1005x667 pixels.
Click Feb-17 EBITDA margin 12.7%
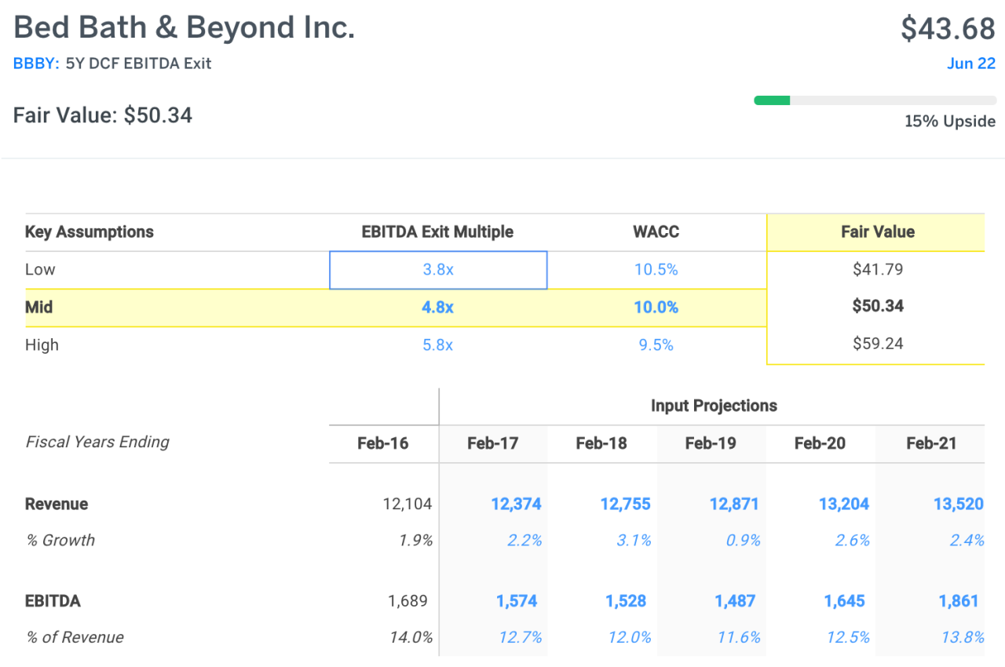pos(521,637)
